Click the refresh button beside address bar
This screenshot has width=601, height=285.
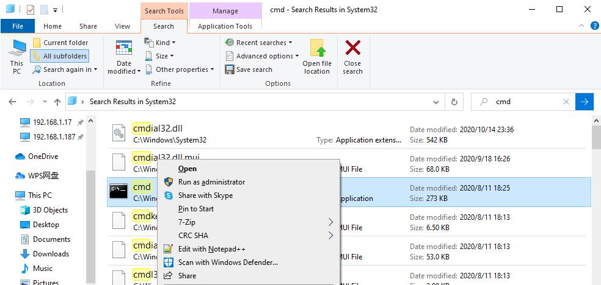(x=454, y=102)
